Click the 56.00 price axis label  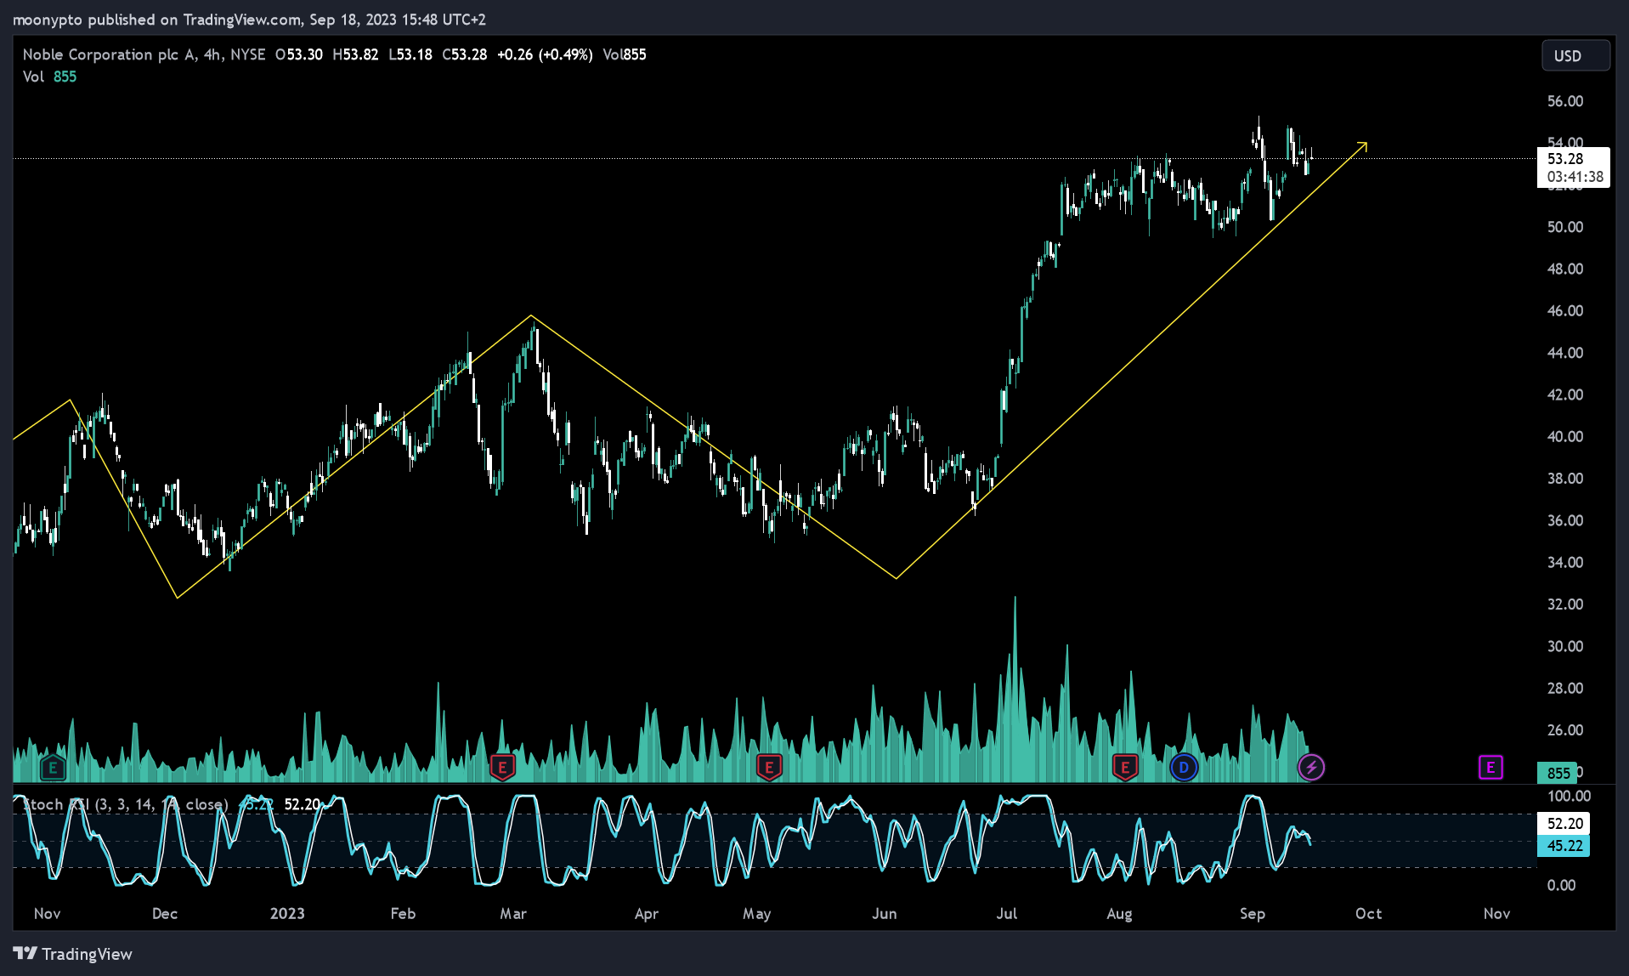point(1564,101)
